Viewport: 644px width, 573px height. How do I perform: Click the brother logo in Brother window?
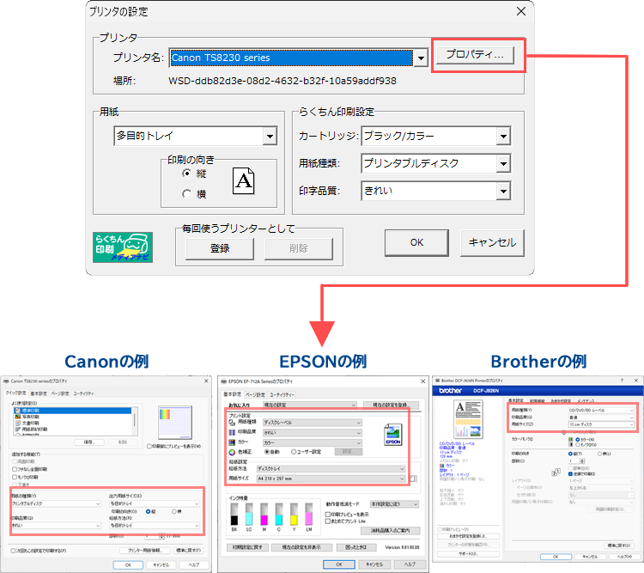click(x=451, y=391)
